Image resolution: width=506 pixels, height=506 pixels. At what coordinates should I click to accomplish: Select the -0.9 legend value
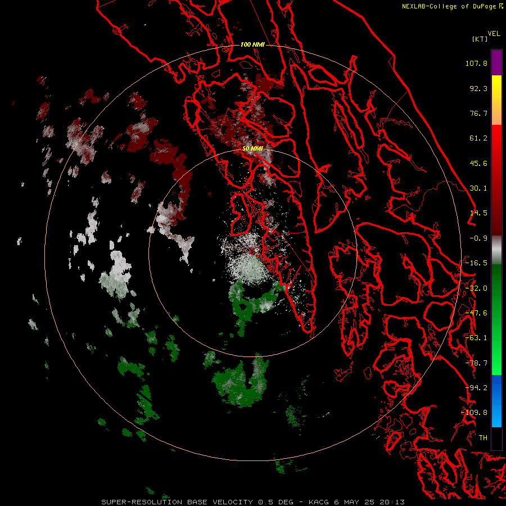[478, 238]
